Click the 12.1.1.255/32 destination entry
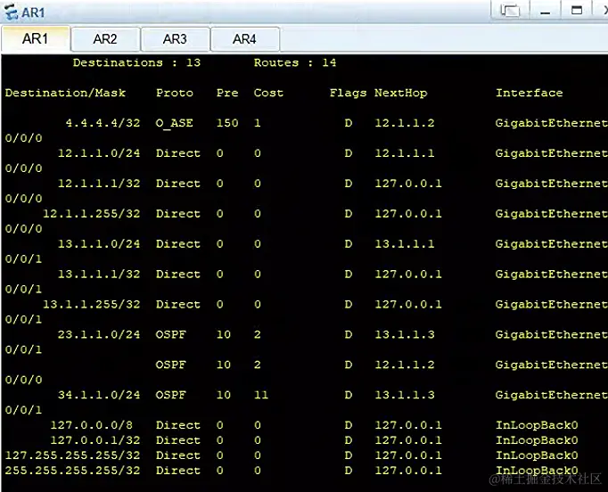 coord(92,214)
